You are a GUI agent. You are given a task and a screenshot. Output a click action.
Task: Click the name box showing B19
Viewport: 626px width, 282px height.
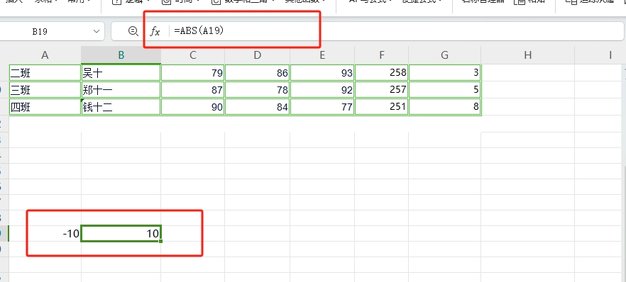(40, 31)
